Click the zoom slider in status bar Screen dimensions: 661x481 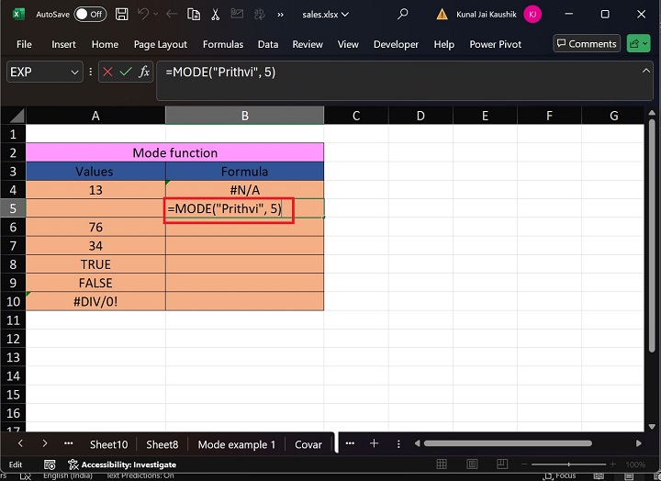pos(568,464)
